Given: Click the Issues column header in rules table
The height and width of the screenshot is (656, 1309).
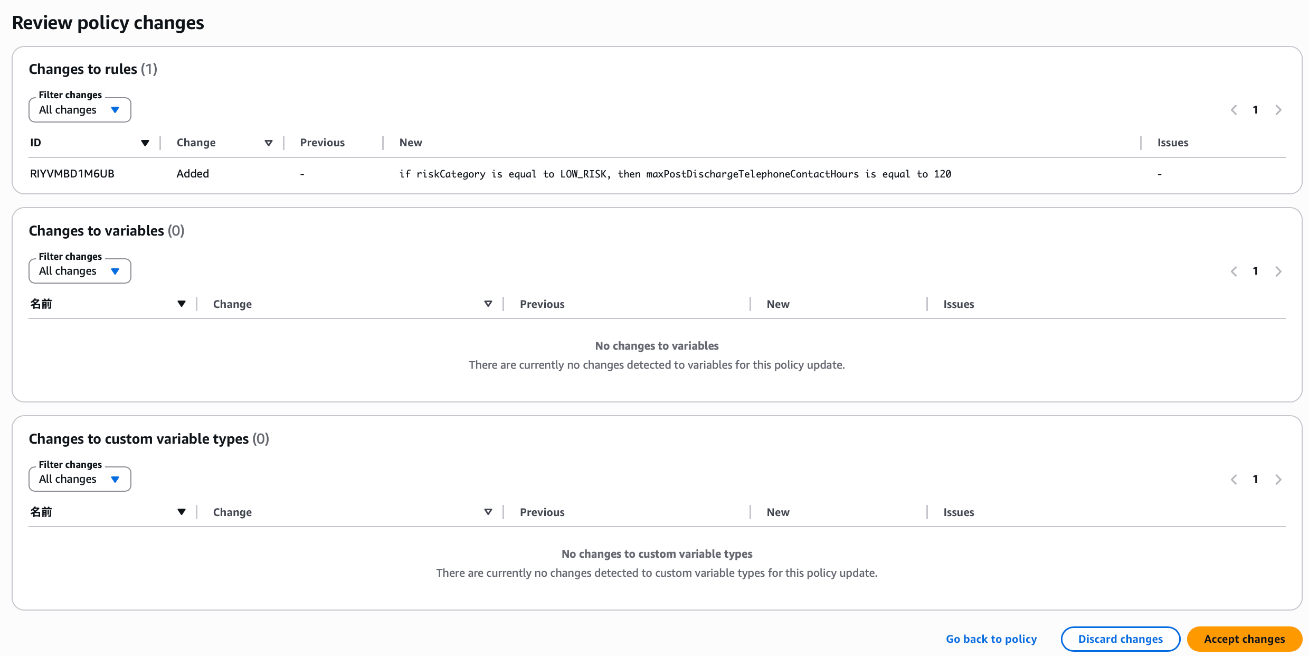Looking at the screenshot, I should 1173,143.
